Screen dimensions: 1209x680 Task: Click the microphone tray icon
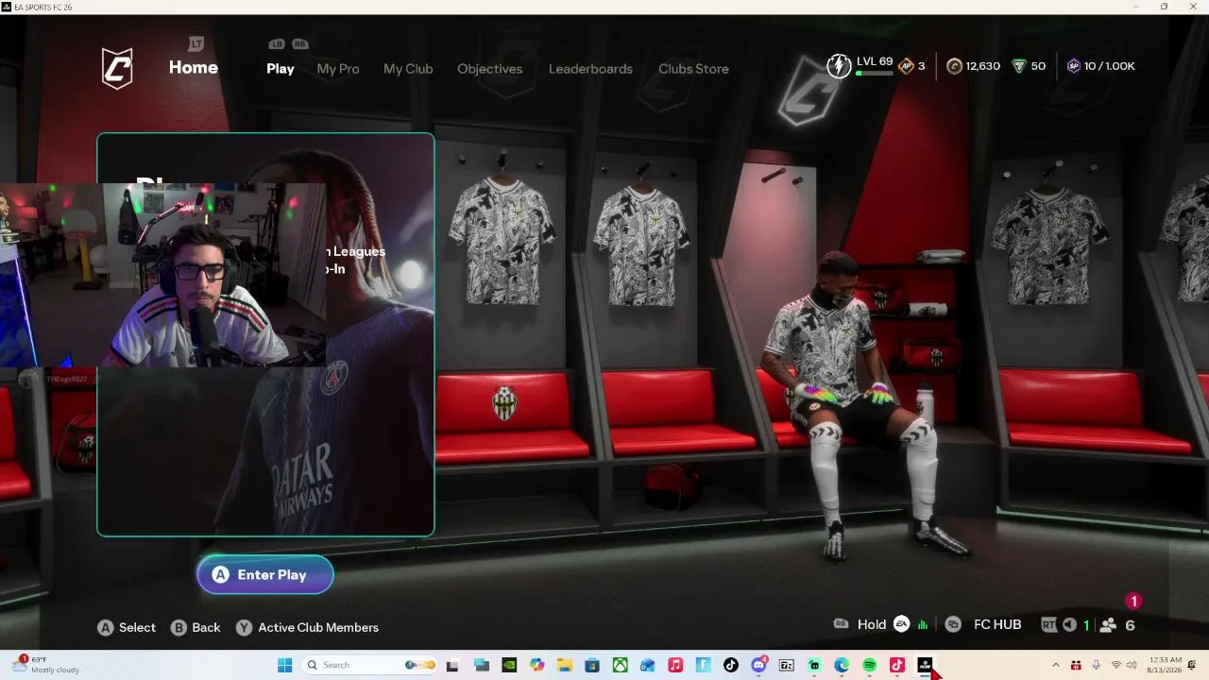point(1096,665)
